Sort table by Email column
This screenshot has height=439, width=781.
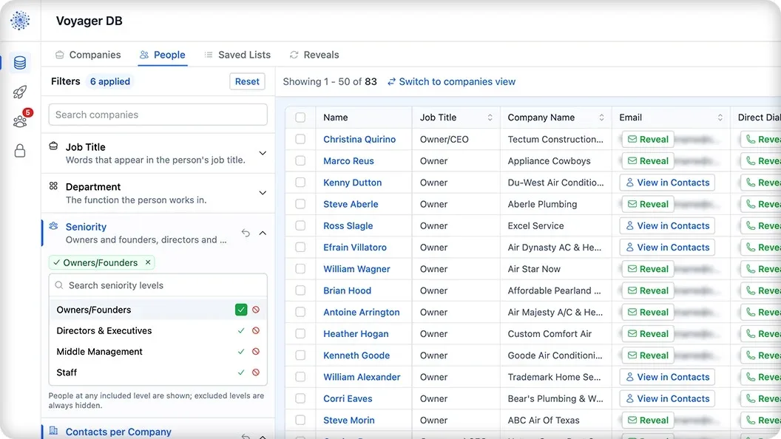(720, 118)
